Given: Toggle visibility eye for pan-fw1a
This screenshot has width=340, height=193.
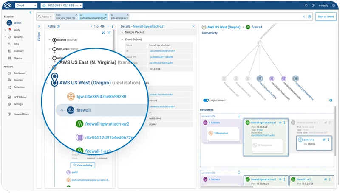Looking at the screenshot, I should pyautogui.click(x=324, y=139).
